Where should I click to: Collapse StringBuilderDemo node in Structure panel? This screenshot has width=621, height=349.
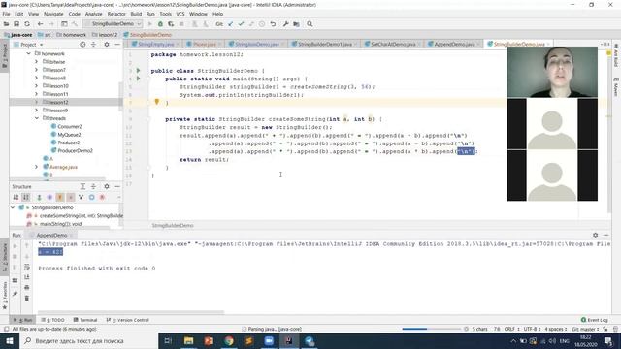[x=13, y=207]
